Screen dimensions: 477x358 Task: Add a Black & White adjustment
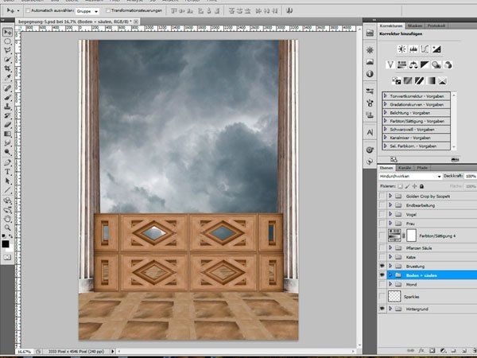click(425, 65)
